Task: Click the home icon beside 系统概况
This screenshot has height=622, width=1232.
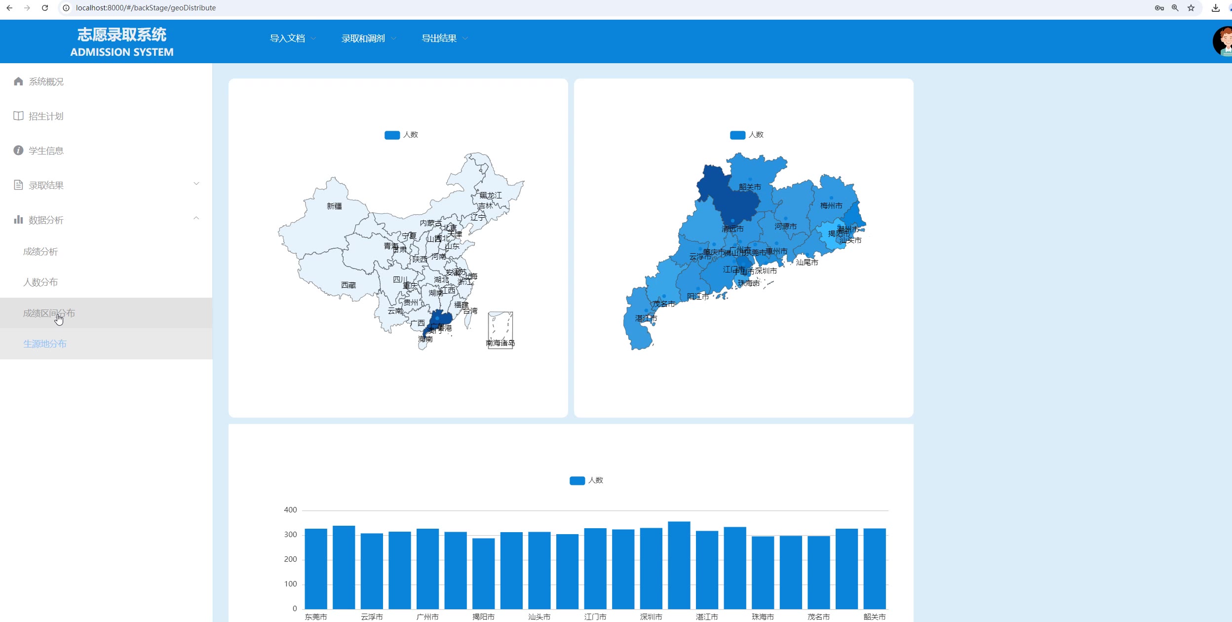Action: [18, 81]
